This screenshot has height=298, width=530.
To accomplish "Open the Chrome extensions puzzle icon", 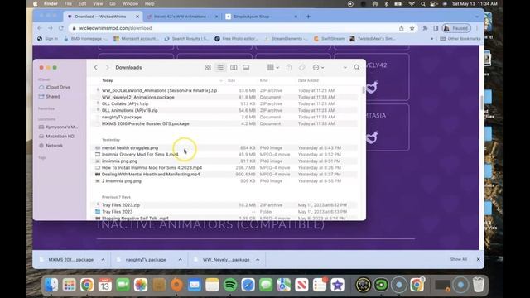I will coord(425,28).
